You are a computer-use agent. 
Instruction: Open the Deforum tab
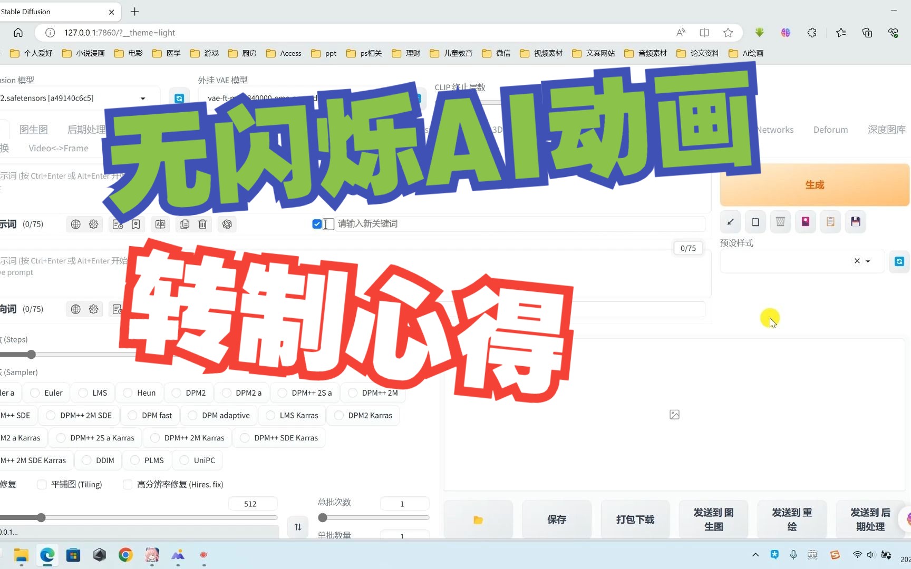coord(831,130)
